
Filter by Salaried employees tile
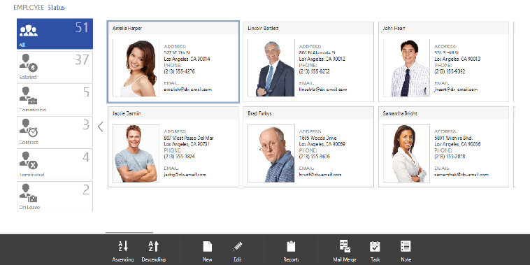click(x=55, y=66)
